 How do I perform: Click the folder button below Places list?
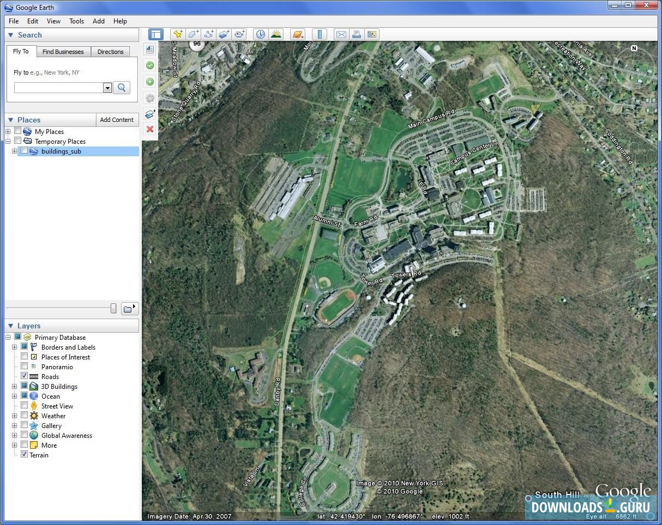pos(129,309)
